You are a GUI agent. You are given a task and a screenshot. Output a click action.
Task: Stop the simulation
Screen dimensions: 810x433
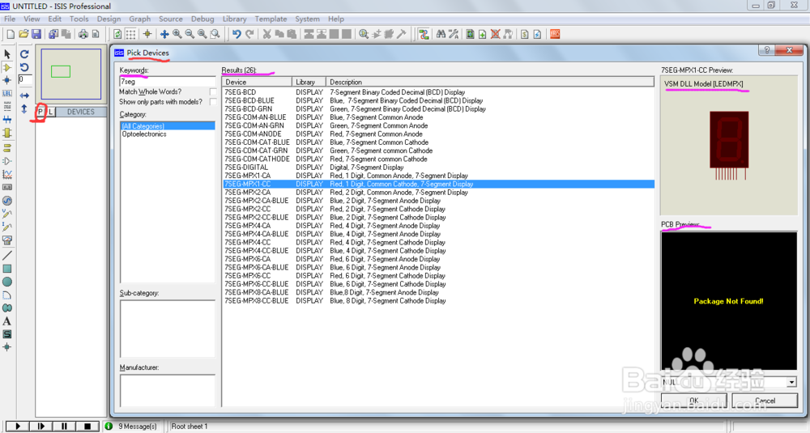[x=87, y=427]
